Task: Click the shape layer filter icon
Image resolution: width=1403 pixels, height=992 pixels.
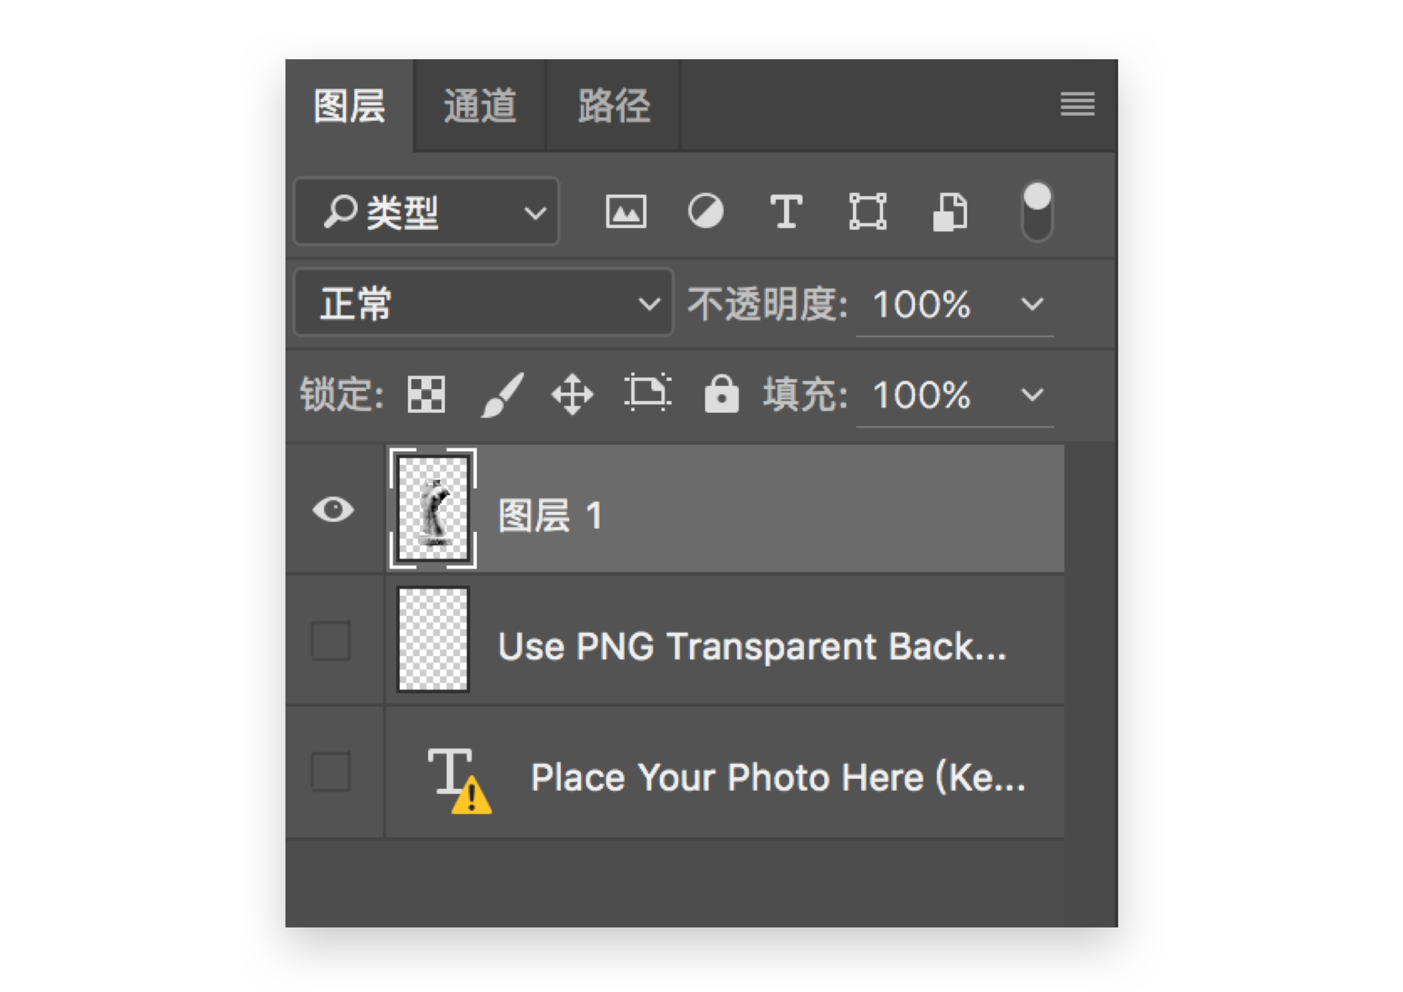Action: (x=868, y=211)
